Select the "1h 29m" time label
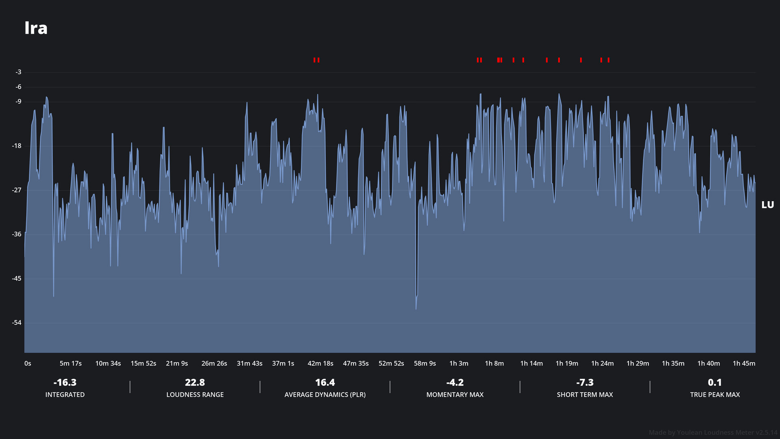 638,363
